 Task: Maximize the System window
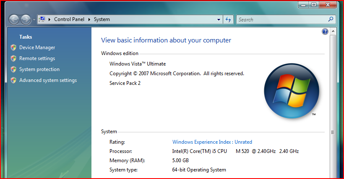pos(314,5)
